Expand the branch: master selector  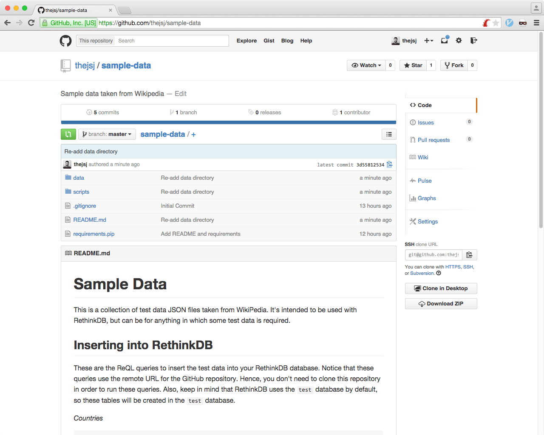[x=107, y=134]
